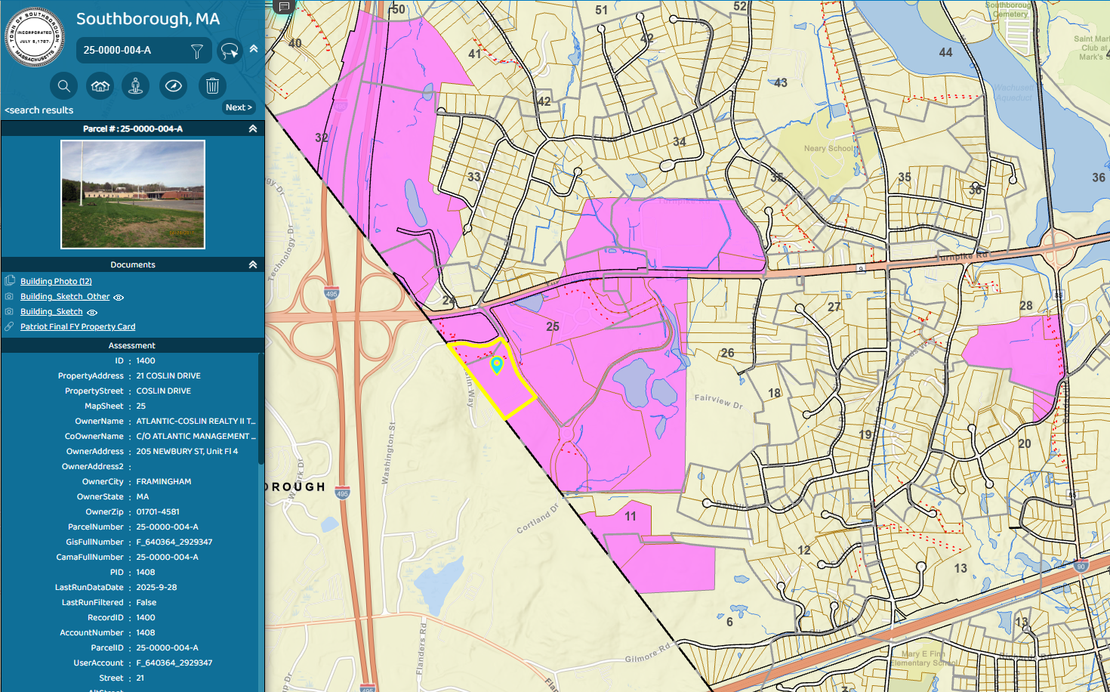Open the filter funnel in search box
The image size is (1110, 692).
tap(197, 51)
